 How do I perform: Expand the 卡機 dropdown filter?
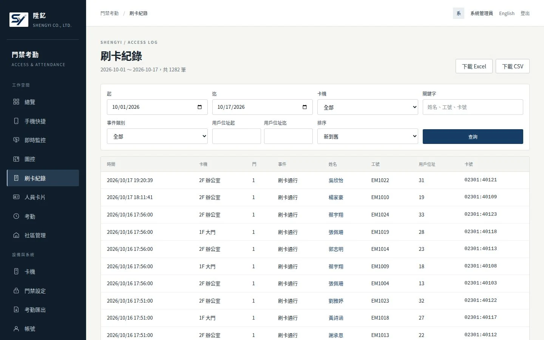(x=368, y=107)
